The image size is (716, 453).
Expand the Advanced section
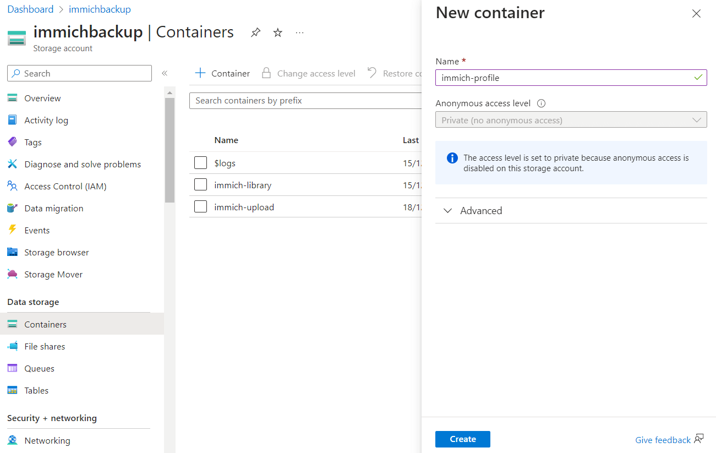tap(571, 211)
